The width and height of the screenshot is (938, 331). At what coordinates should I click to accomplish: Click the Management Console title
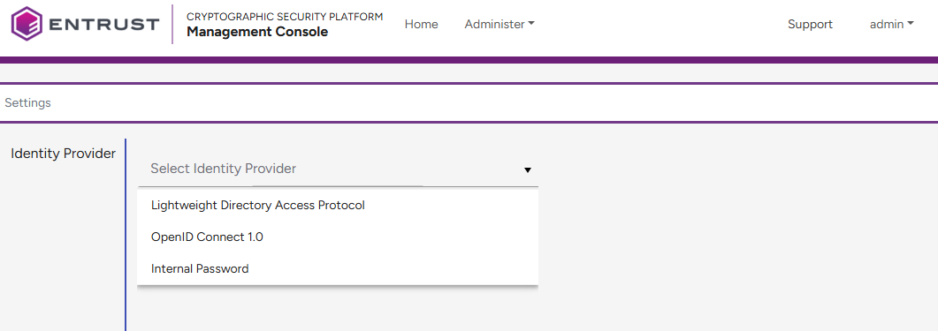[257, 32]
